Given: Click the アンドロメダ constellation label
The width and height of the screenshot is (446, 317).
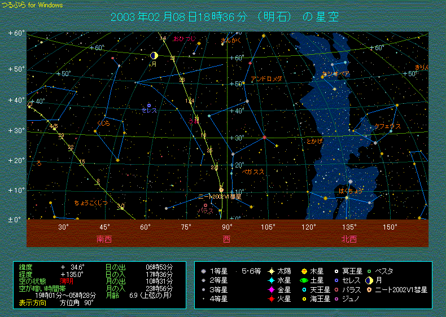Looking at the screenshot, I should click(x=266, y=79).
